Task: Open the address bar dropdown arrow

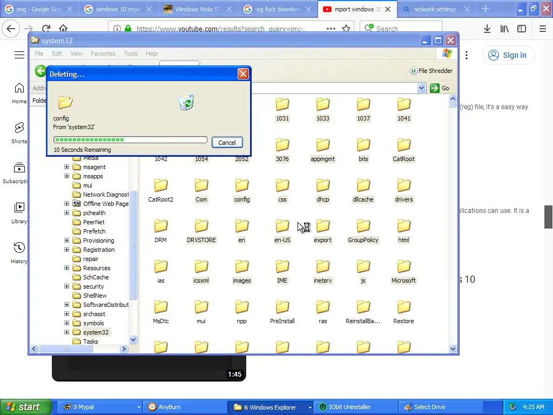Action: coord(421,88)
